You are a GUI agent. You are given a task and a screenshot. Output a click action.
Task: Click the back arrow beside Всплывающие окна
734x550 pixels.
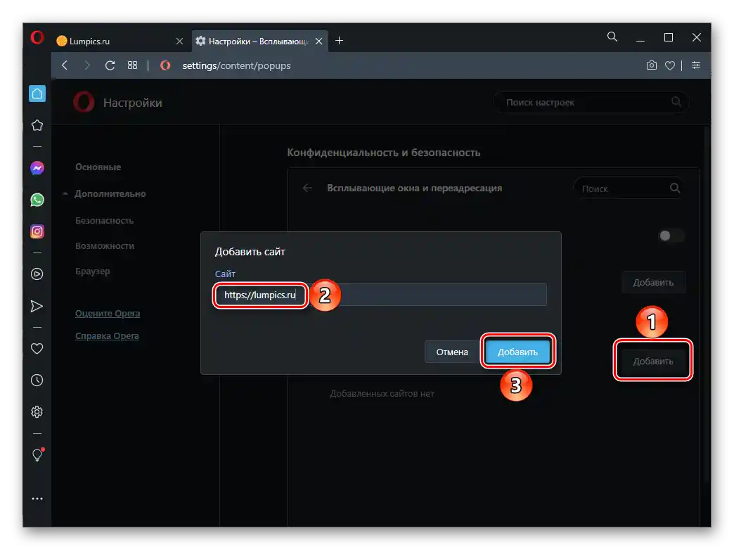click(307, 188)
